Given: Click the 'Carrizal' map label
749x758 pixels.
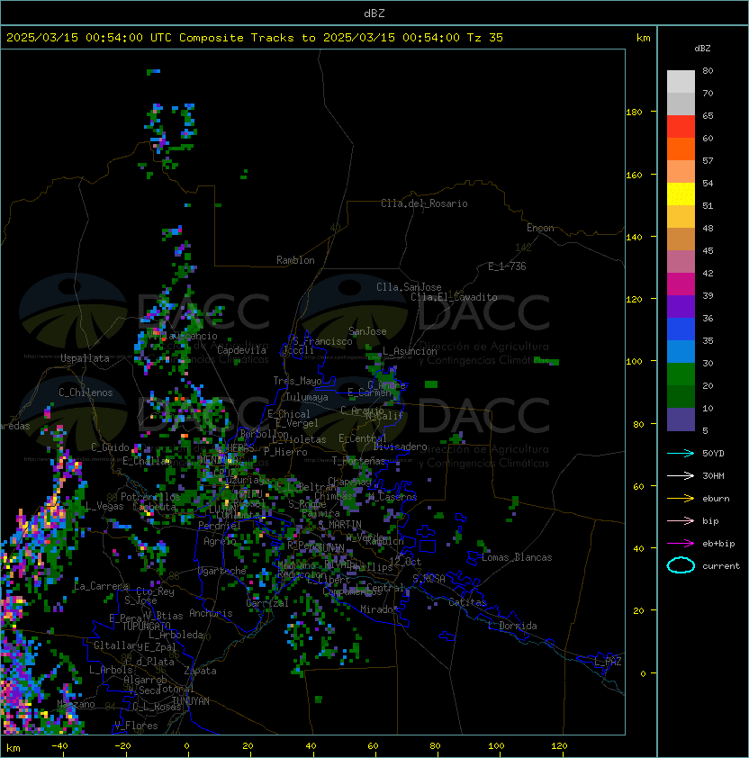Looking at the screenshot, I should click(x=267, y=603).
